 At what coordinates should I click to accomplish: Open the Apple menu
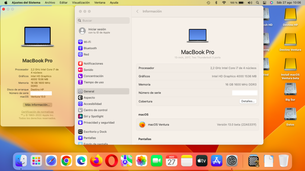[x=6, y=2]
